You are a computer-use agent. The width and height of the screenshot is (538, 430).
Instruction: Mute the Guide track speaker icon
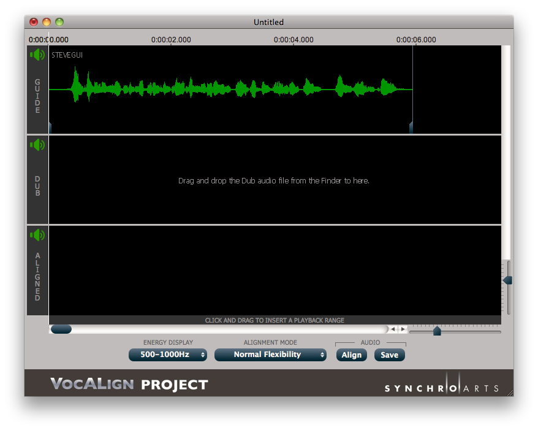[37, 55]
